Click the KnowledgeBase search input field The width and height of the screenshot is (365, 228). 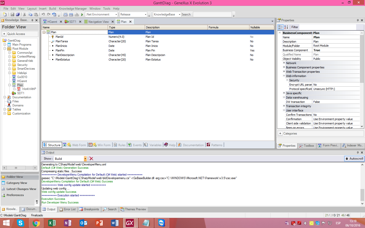click(212, 14)
